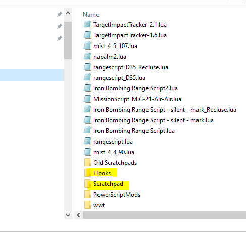Select the Scratchpad folder name
246x232 pixels.
coord(108,184)
